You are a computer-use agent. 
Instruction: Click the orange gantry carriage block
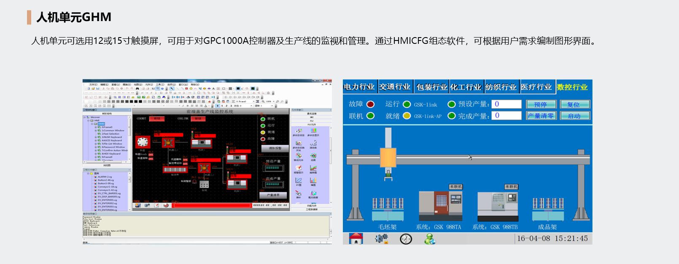(x=388, y=158)
